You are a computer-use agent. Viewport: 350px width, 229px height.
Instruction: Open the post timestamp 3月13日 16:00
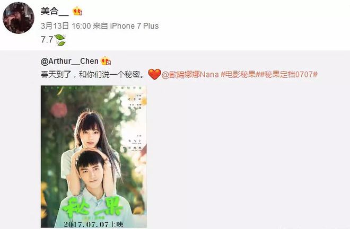[66, 26]
